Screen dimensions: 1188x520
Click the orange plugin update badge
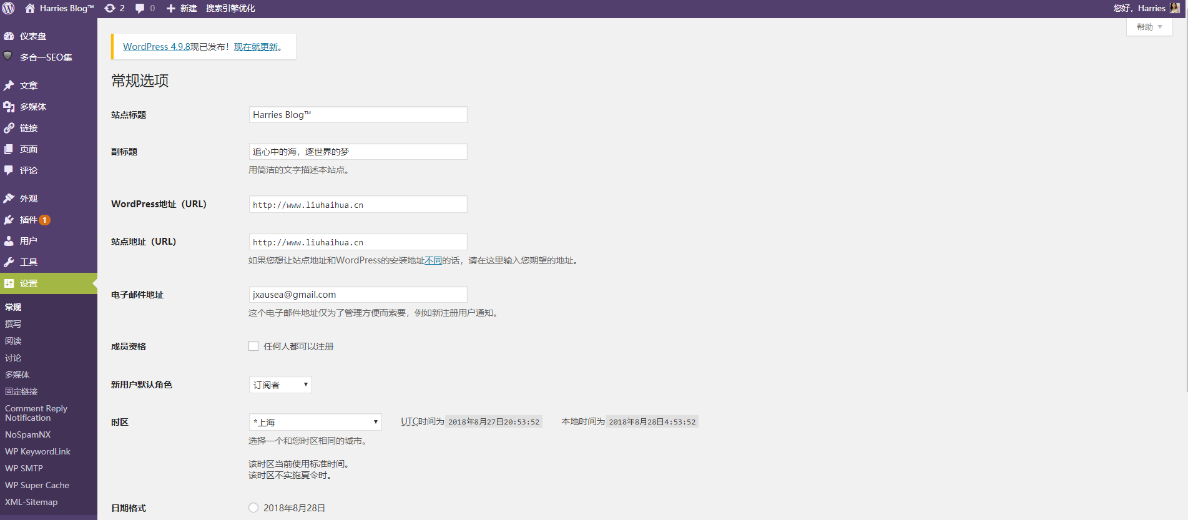click(x=45, y=220)
